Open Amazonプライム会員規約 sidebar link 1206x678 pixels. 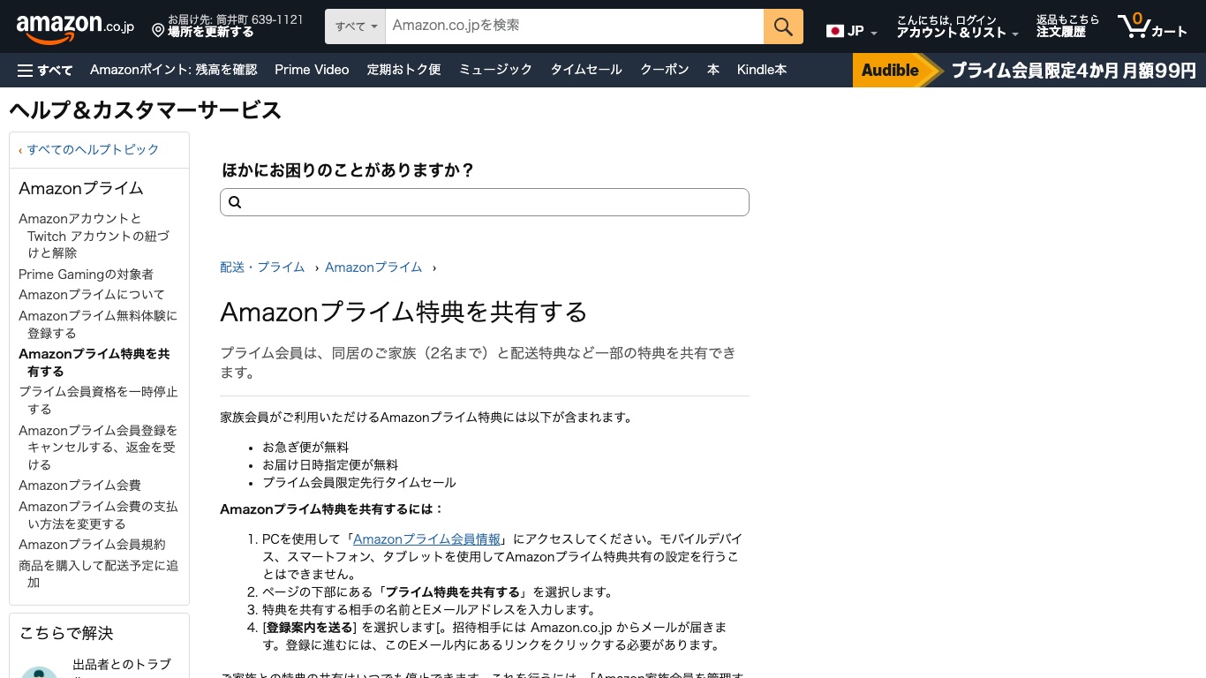pyautogui.click(x=92, y=545)
